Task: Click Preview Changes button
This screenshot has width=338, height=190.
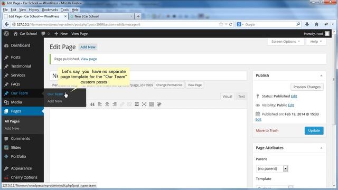Action: pos(307,87)
